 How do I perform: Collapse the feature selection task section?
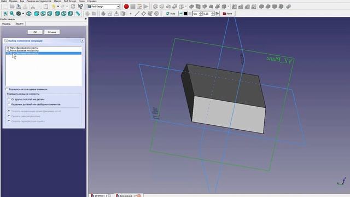coord(82,40)
